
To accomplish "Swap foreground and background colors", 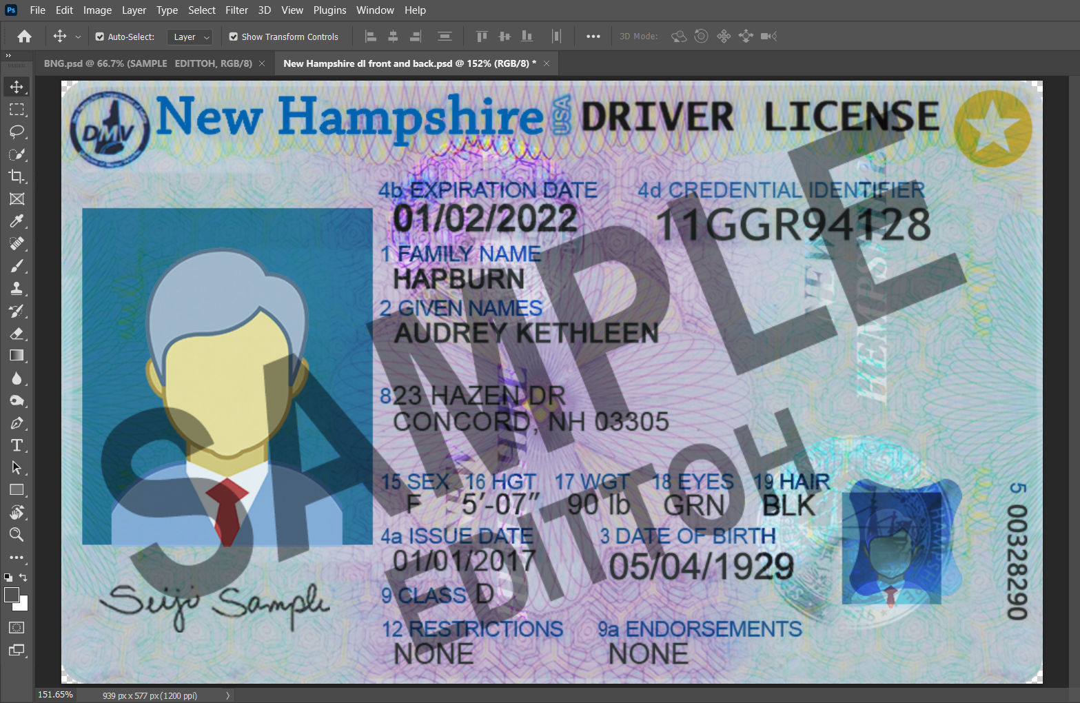I will click(23, 578).
